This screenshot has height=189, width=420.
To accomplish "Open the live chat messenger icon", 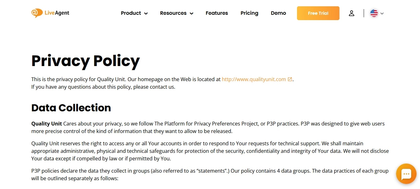I will pyautogui.click(x=406, y=174).
